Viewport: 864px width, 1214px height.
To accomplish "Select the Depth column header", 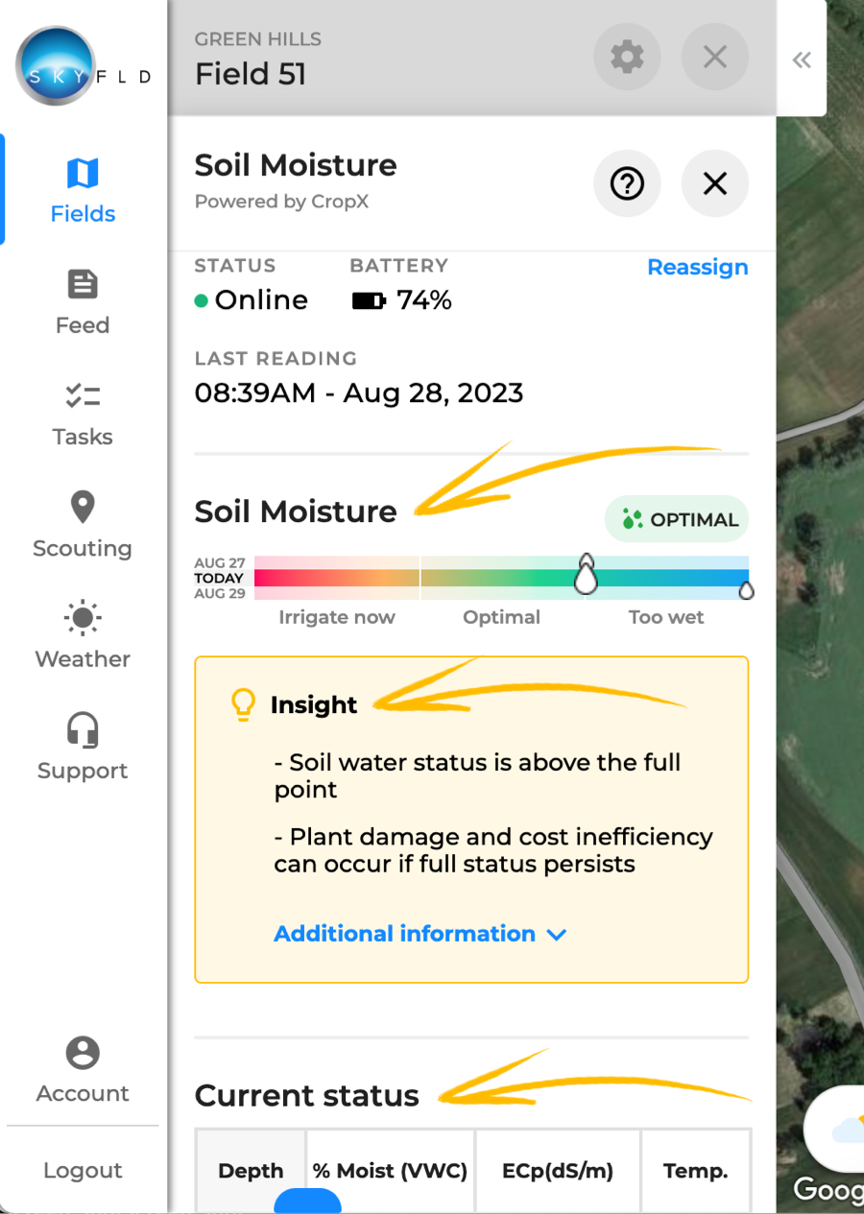I will point(251,1171).
